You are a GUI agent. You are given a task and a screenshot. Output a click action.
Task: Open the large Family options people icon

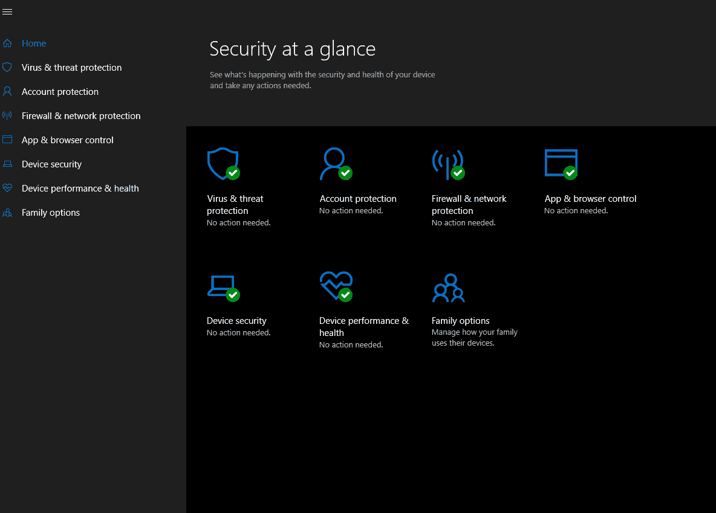449,288
